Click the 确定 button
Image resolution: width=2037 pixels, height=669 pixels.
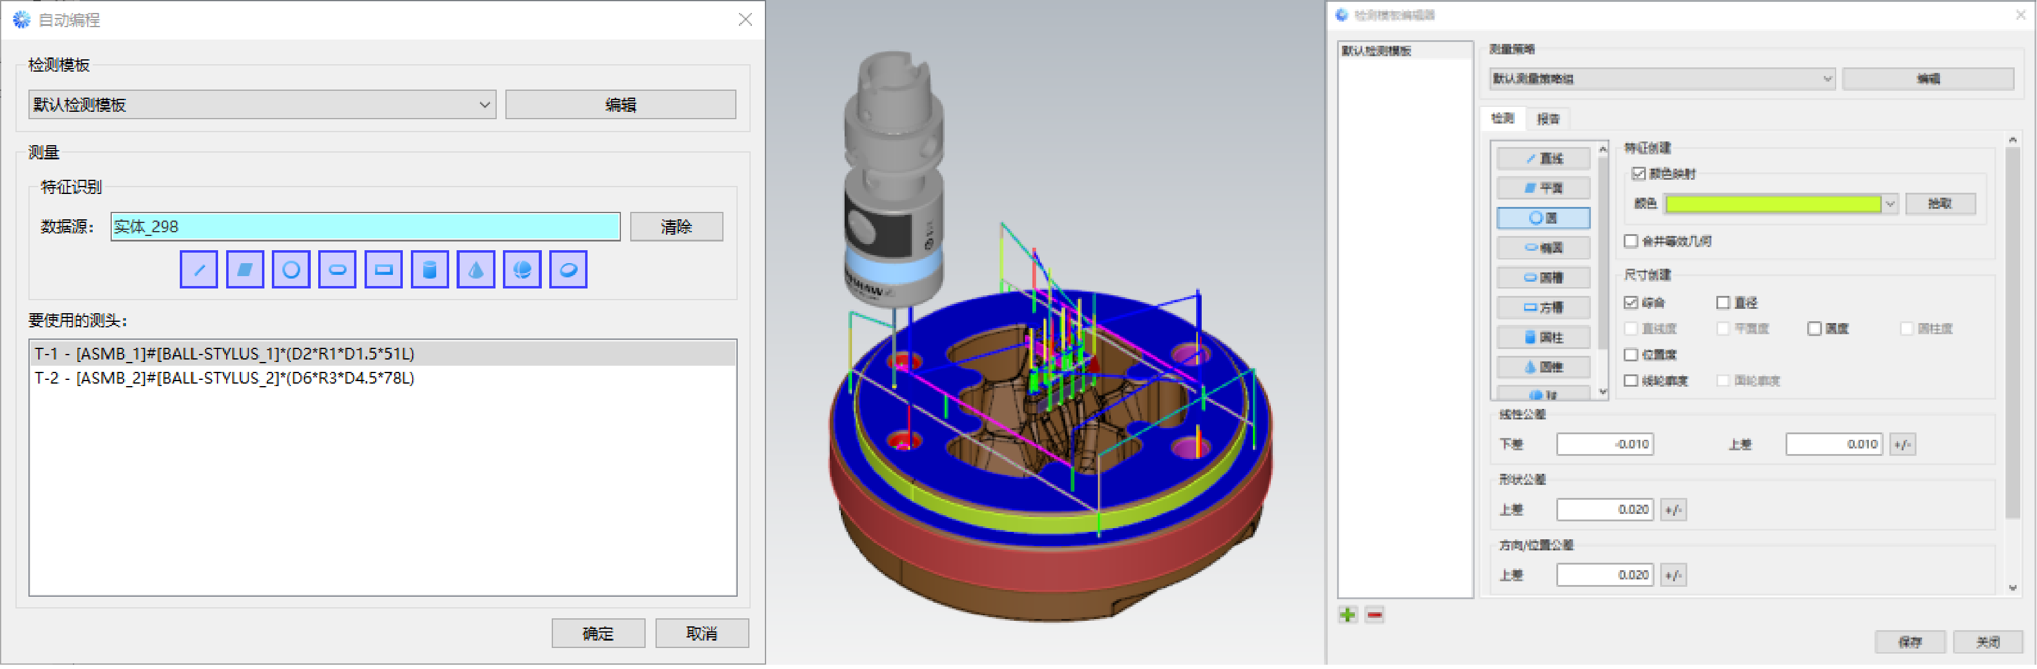pos(598,633)
